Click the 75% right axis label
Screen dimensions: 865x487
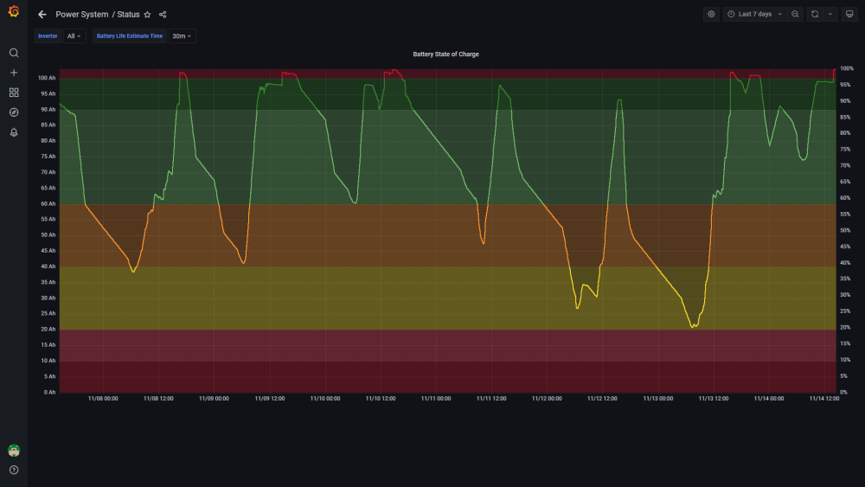coord(845,150)
